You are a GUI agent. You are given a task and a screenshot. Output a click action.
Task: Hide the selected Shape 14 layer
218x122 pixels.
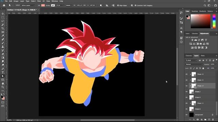(x=186, y=86)
